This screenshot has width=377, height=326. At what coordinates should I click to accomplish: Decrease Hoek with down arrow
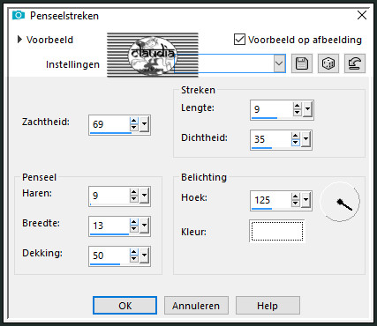[295, 204]
